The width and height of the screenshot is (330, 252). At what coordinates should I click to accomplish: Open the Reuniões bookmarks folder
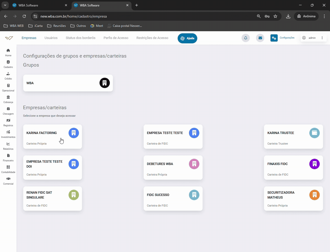click(56, 26)
